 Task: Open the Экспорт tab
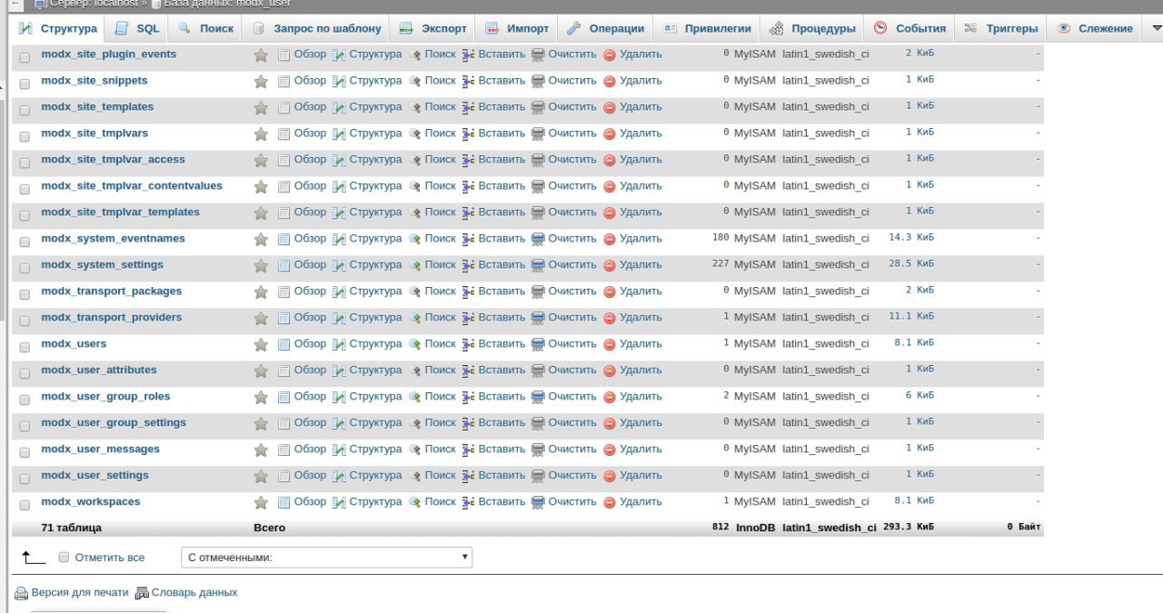[x=433, y=28]
